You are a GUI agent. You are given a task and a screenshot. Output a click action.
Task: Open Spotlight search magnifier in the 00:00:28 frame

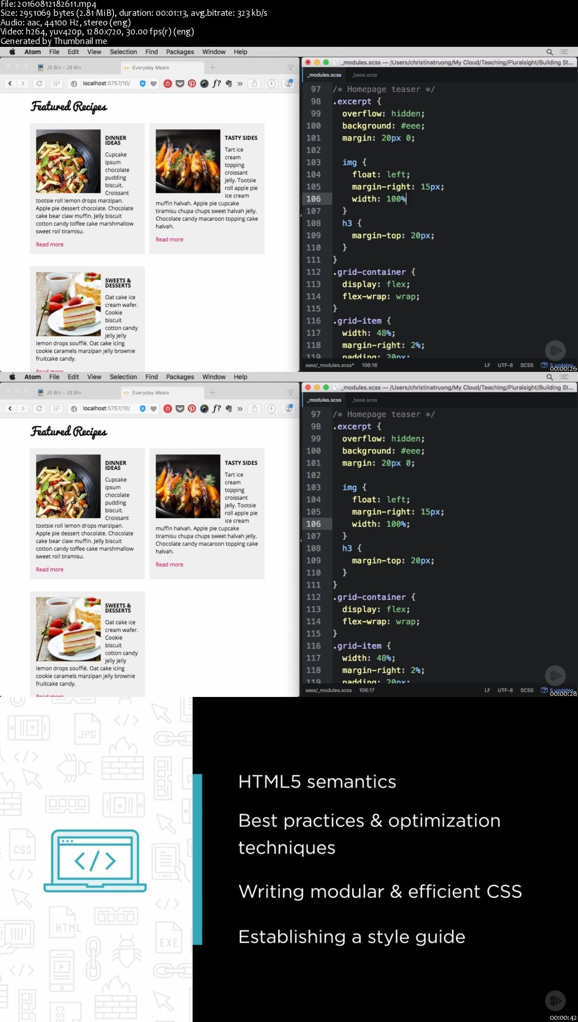(x=549, y=377)
